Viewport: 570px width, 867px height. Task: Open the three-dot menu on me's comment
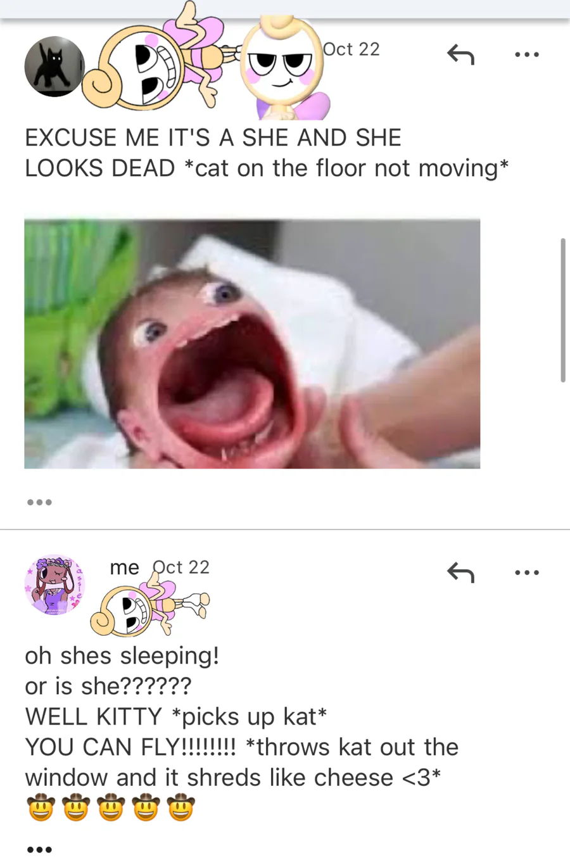point(527,573)
